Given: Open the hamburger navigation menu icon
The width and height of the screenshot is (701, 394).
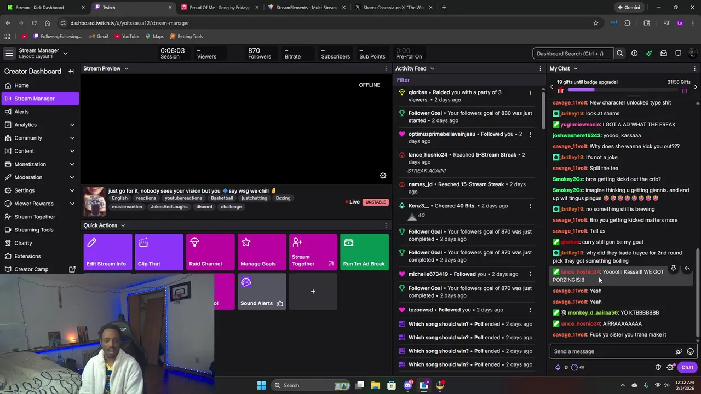Looking at the screenshot, I should (9, 53).
